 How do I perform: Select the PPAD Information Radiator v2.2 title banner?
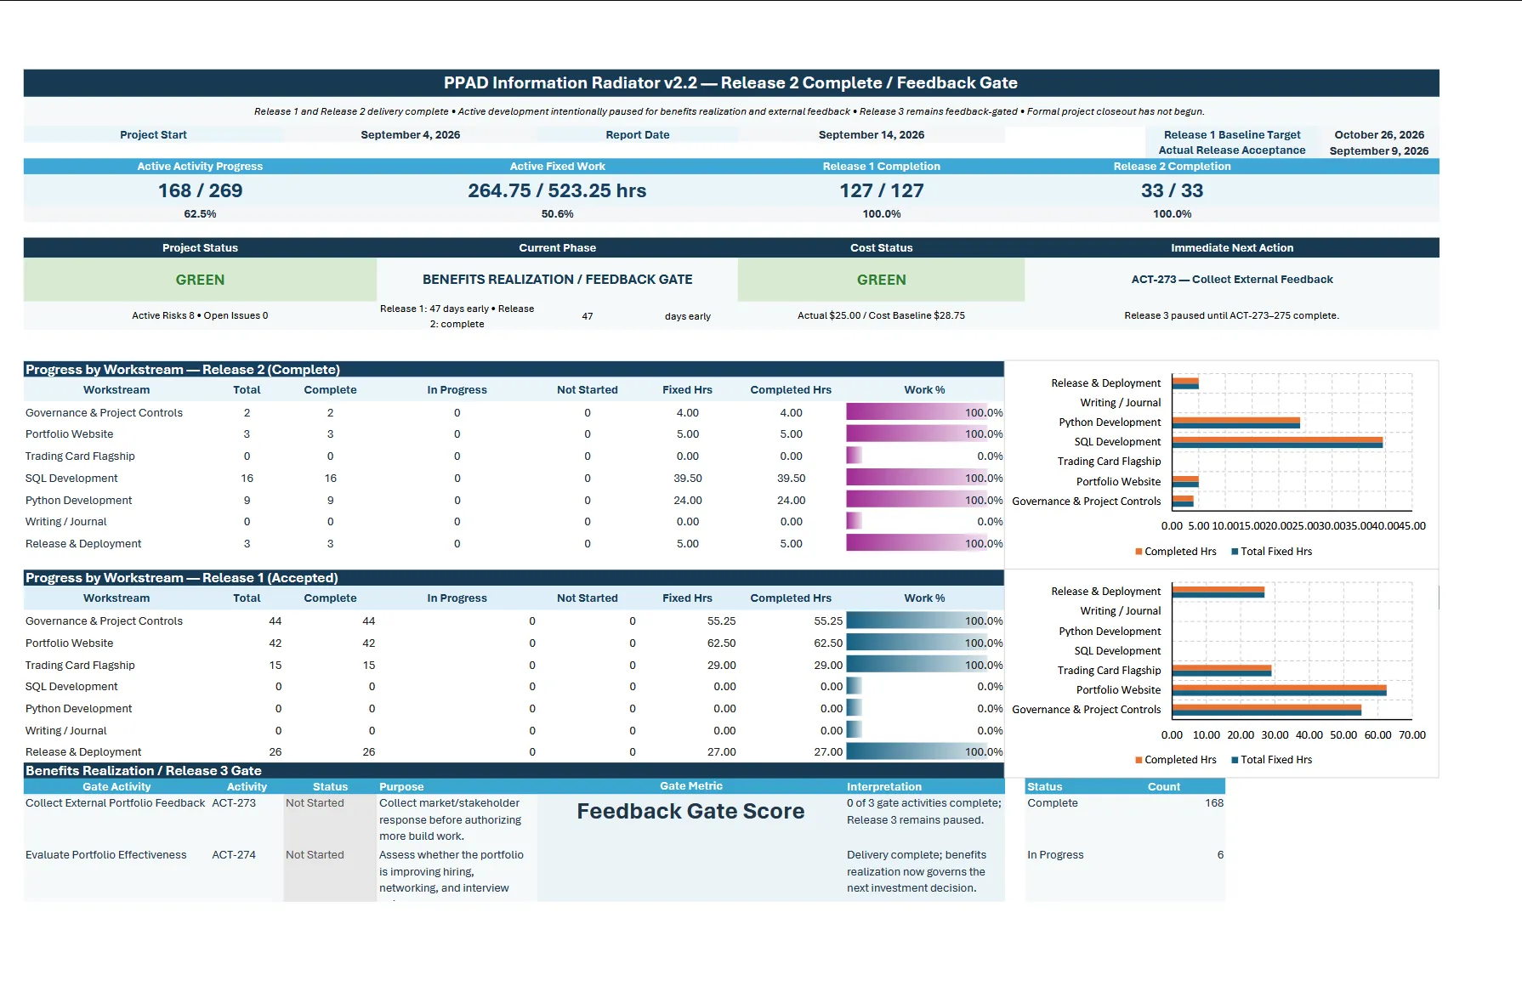click(x=730, y=82)
